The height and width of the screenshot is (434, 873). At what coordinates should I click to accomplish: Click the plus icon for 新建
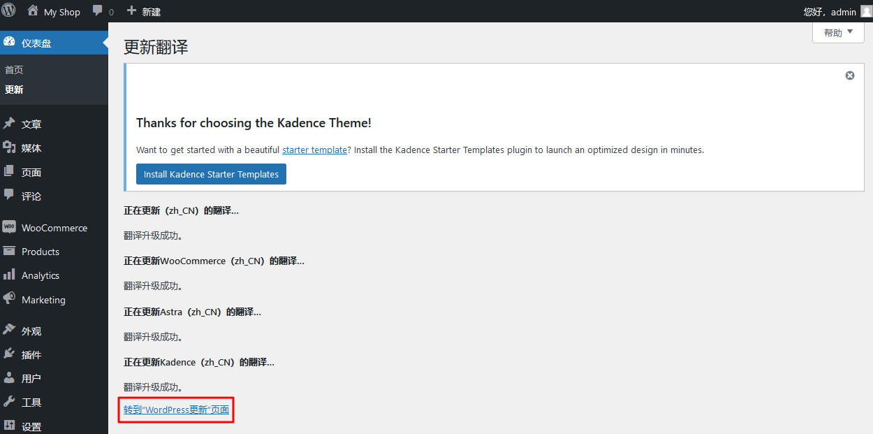point(131,11)
